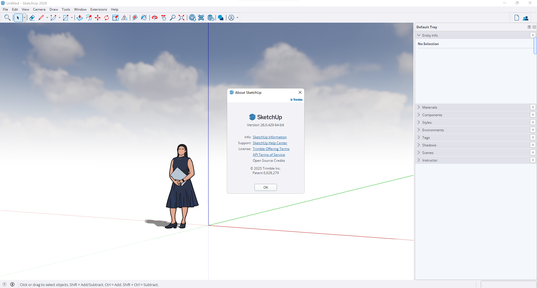Activate the Push/Pull tool
Viewport: 537px width, 288px height.
[x=80, y=18]
